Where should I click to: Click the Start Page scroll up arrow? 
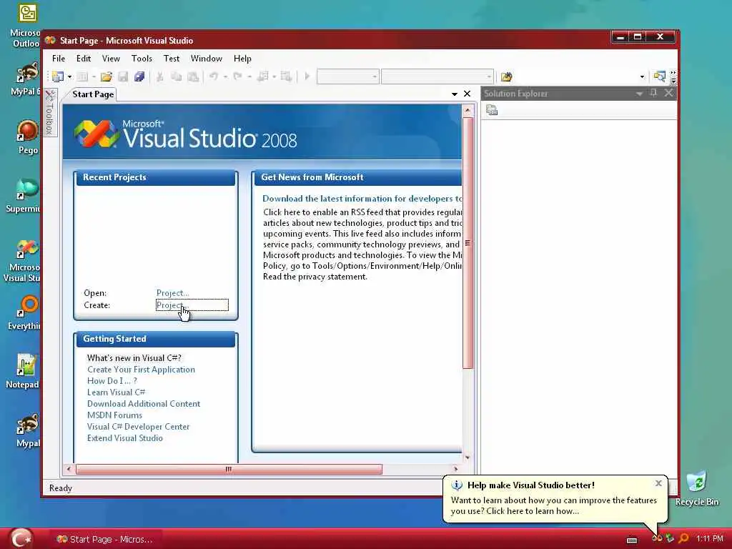coord(468,110)
